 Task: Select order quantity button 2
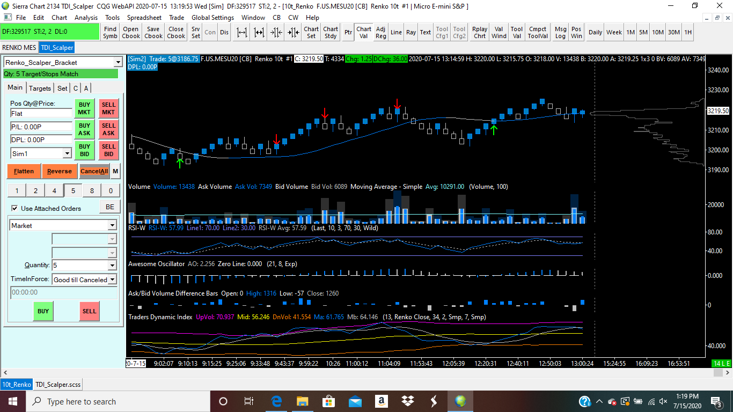[x=35, y=190]
